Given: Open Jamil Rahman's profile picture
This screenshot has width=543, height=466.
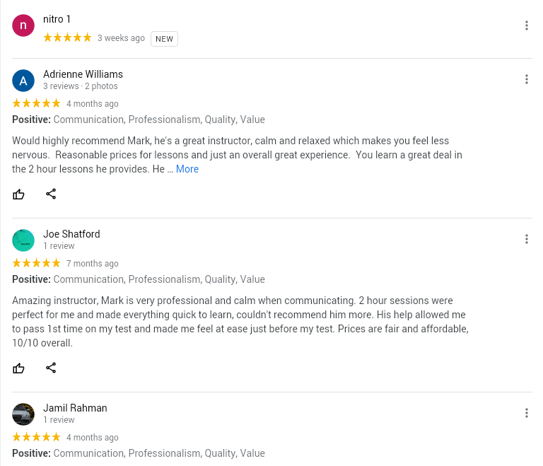Looking at the screenshot, I should (x=23, y=414).
